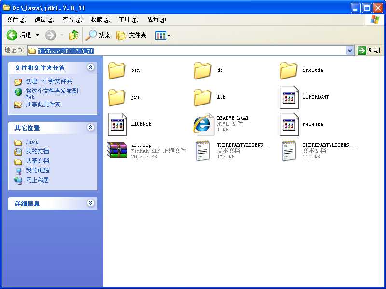Click the Shared Documents (共享文档) folder icon
The image size is (386, 289).
18,161
